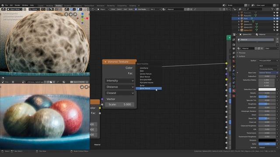
Task: Open the node editor Select menu
Action: (119, 9)
